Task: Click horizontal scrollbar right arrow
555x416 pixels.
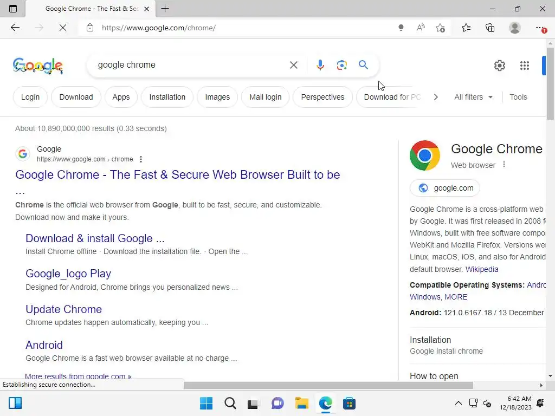Action: pos(541,385)
